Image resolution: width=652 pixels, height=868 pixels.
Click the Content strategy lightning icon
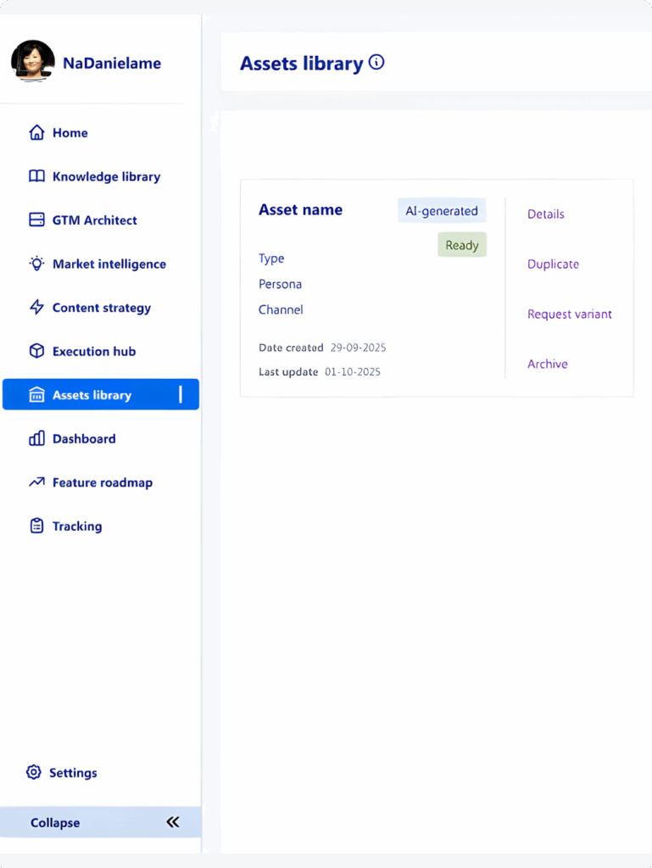36,308
